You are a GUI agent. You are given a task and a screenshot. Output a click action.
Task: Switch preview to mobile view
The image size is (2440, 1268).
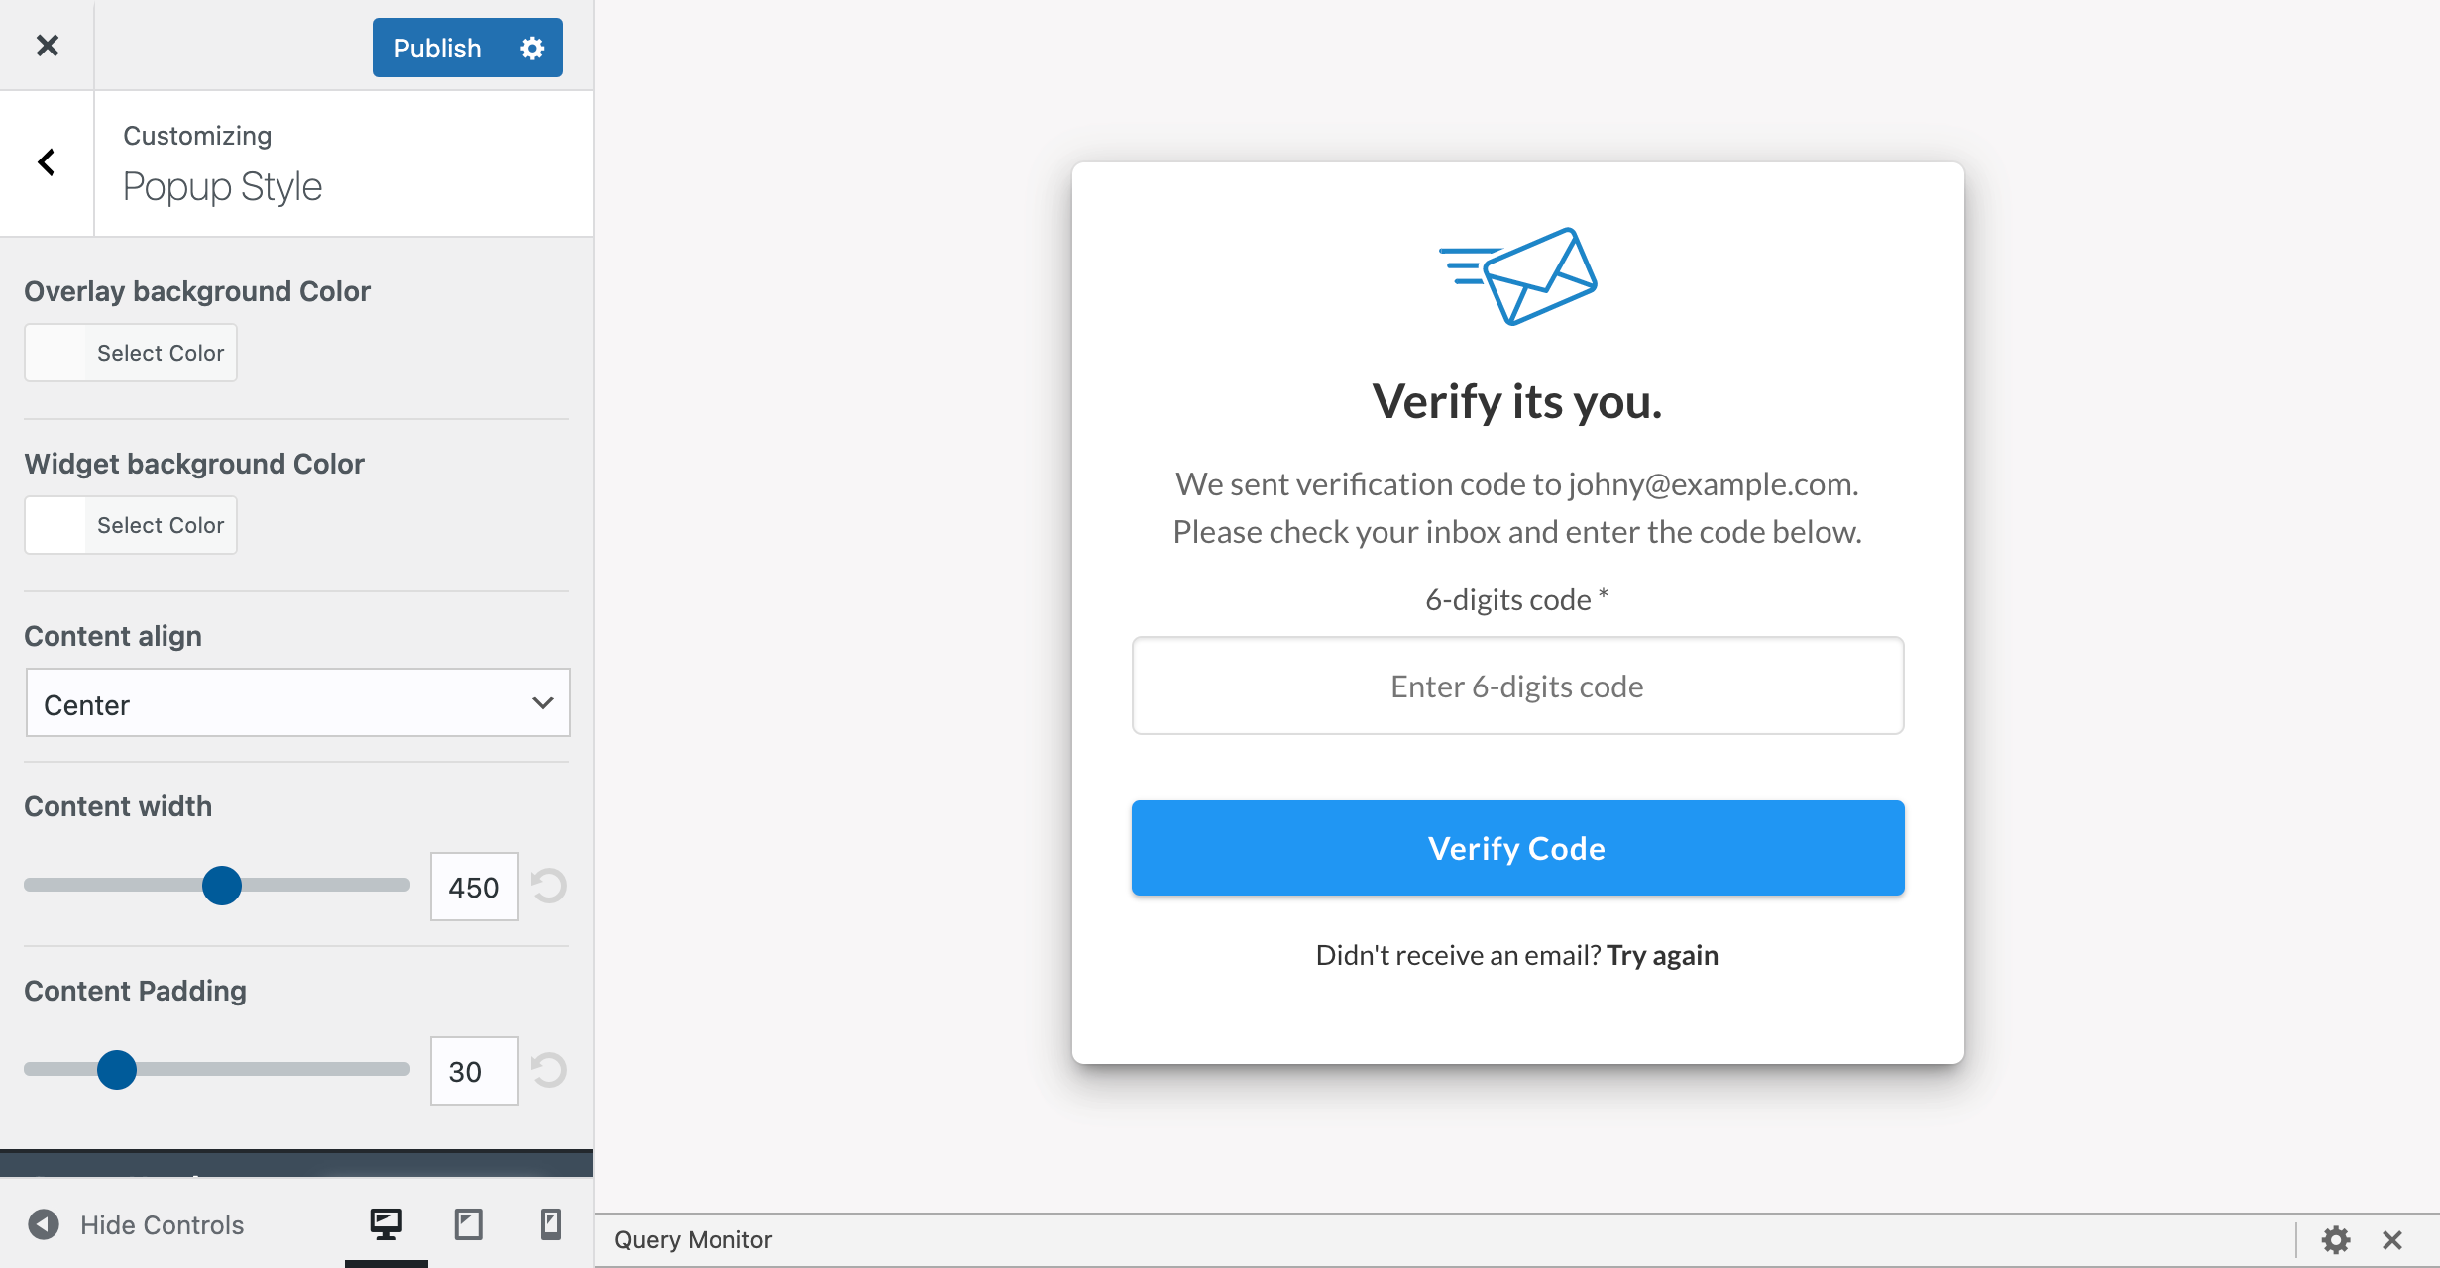tap(549, 1224)
